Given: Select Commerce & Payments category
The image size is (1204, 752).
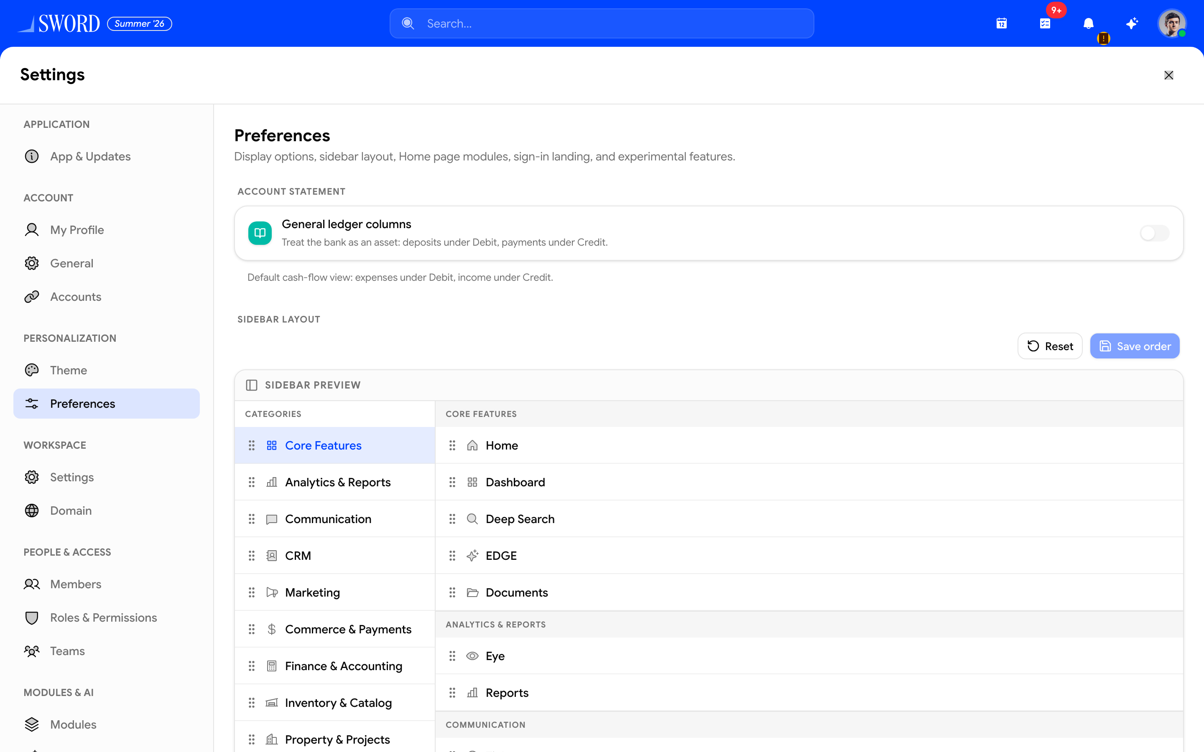Looking at the screenshot, I should [335, 629].
